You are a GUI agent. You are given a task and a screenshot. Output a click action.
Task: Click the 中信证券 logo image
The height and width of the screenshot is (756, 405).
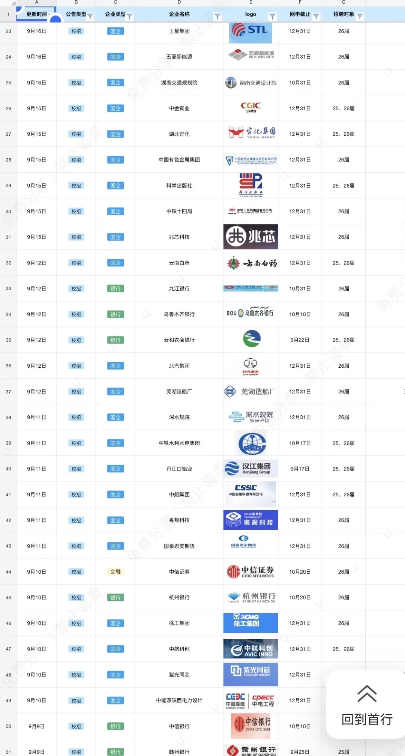[250, 571]
